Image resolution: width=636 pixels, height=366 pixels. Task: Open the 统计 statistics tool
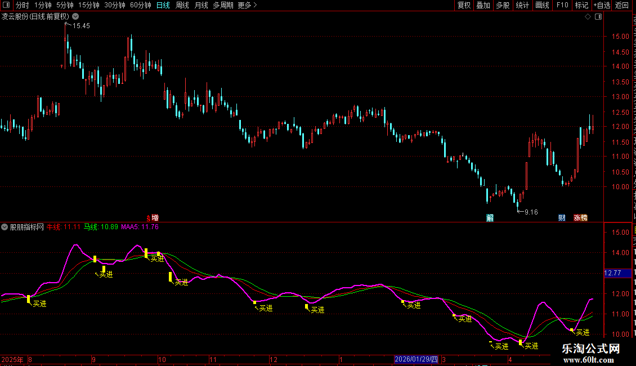tap(522, 5)
